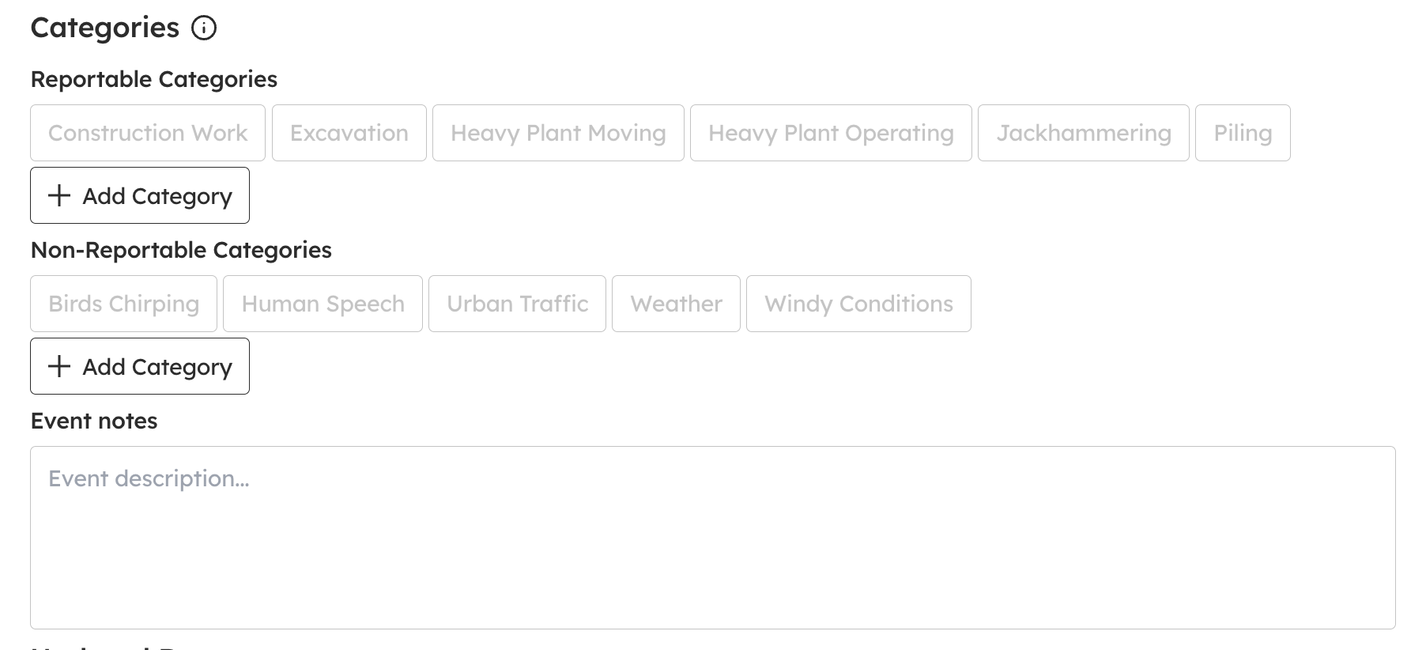
Task: Toggle the Windy Conditions category
Action: [x=858, y=304]
